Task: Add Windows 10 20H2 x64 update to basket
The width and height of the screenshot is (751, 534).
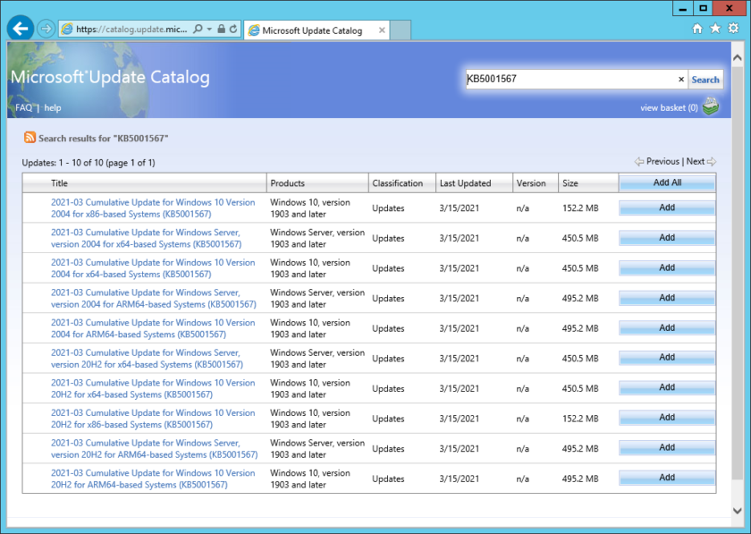Action: tap(667, 387)
